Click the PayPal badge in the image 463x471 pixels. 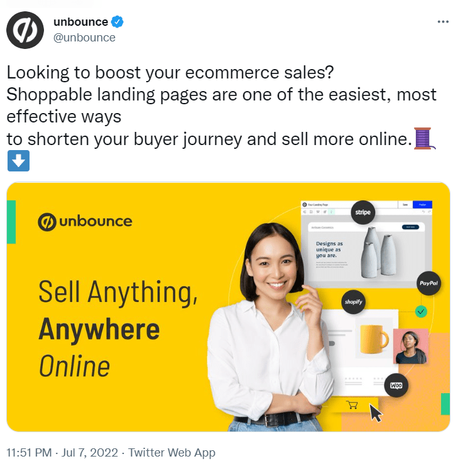[428, 283]
